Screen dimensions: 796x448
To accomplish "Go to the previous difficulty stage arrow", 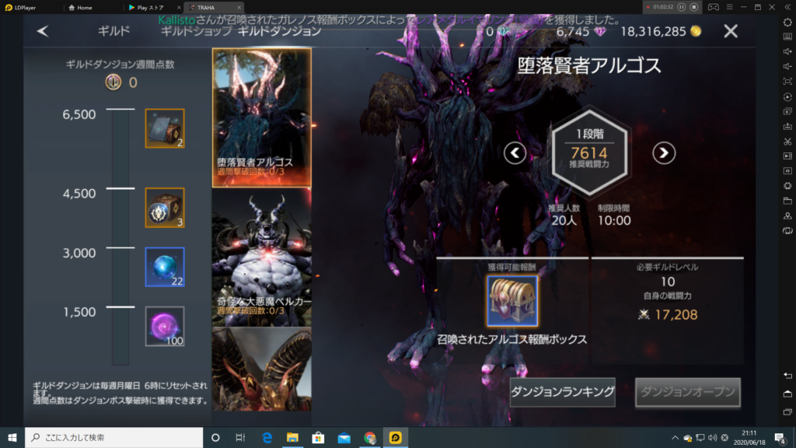I will coord(515,153).
